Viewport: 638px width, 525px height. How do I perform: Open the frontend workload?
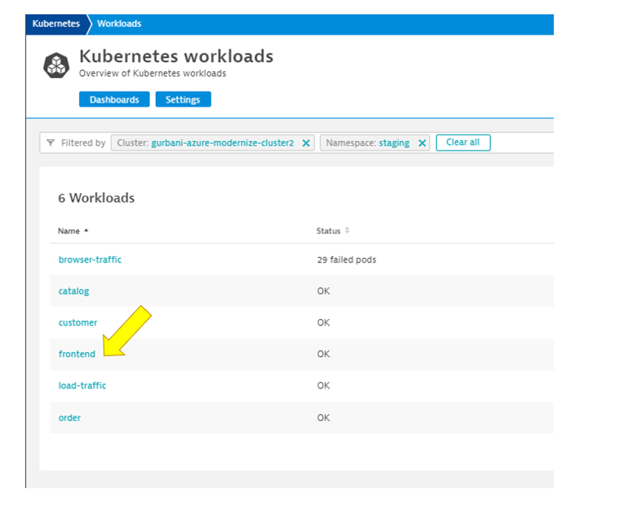(77, 354)
